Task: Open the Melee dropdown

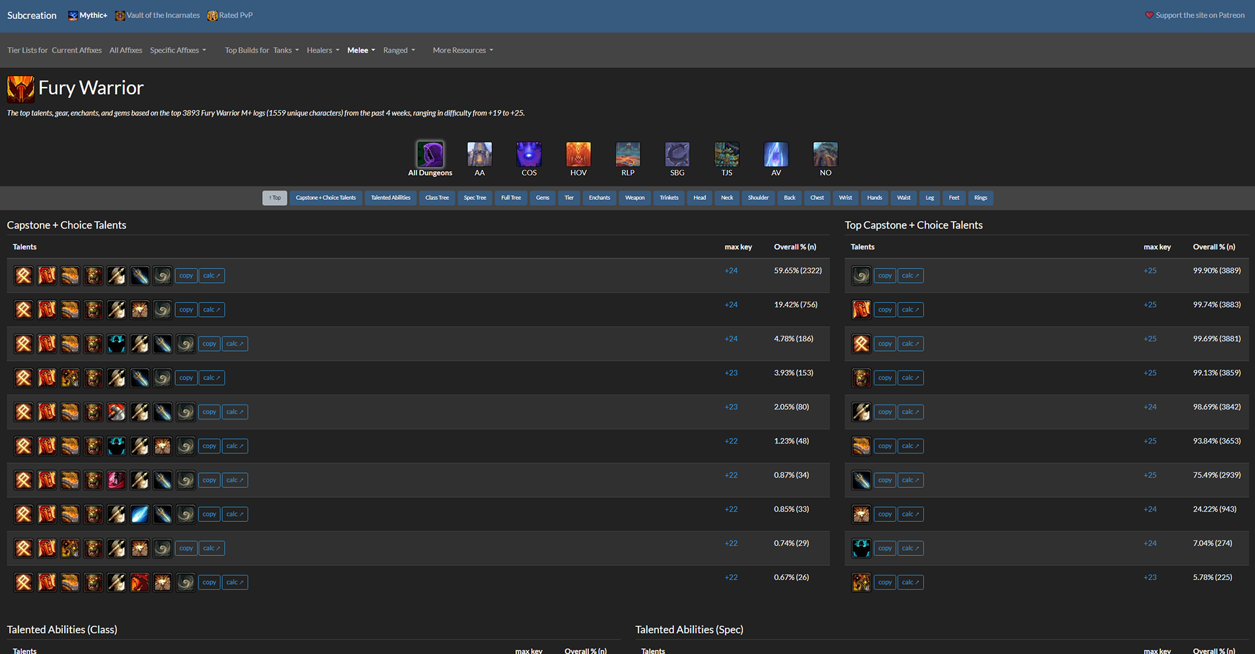Action: tap(361, 50)
